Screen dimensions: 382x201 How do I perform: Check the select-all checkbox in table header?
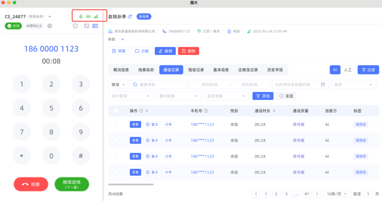(x=116, y=111)
